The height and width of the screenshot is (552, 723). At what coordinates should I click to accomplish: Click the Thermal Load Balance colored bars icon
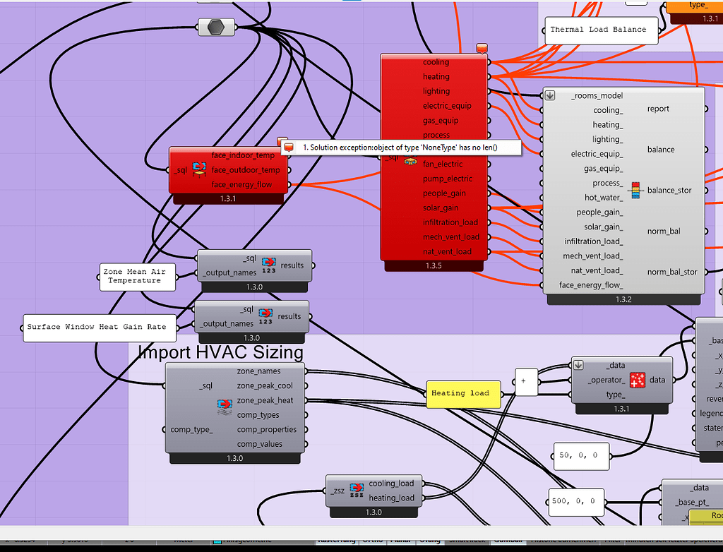click(635, 189)
